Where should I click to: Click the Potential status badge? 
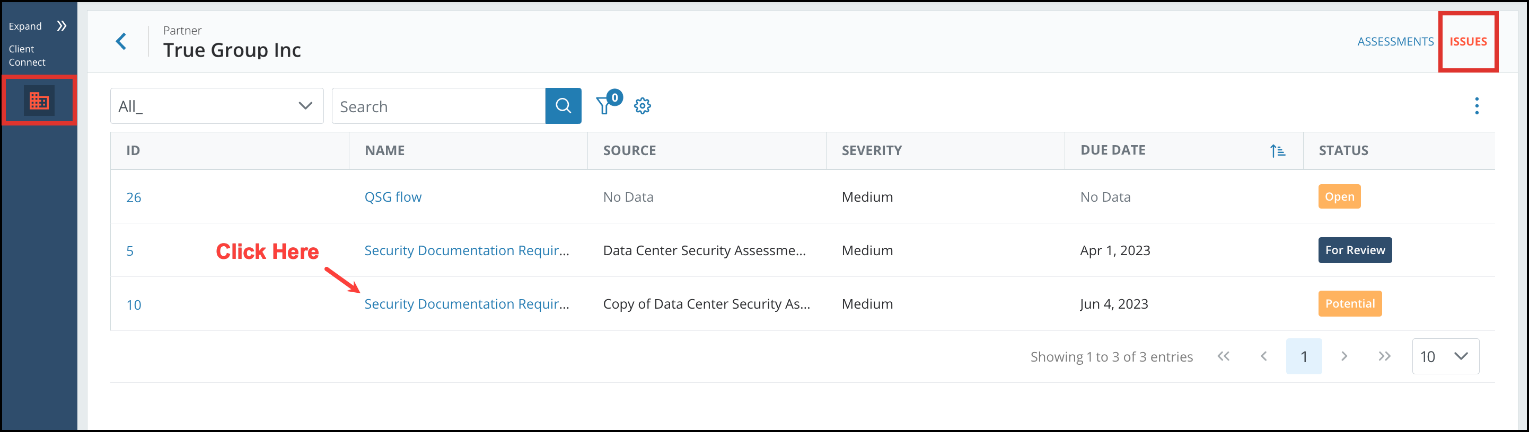[1350, 303]
